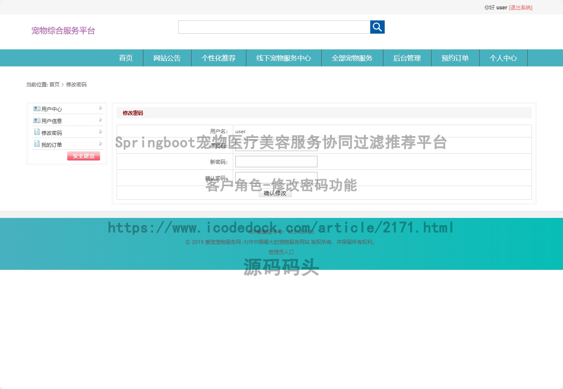Open 线下宠物服务中心 in the nav bar
This screenshot has width=563, height=389.
[x=284, y=58]
